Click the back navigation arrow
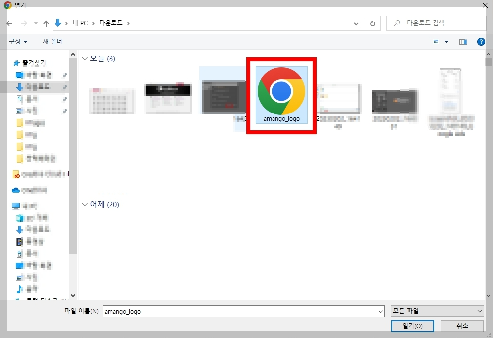Image resolution: width=493 pixels, height=338 pixels. pos(9,23)
